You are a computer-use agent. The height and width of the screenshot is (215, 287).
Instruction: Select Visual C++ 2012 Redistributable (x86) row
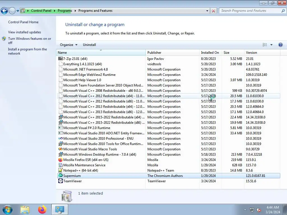(168, 101)
